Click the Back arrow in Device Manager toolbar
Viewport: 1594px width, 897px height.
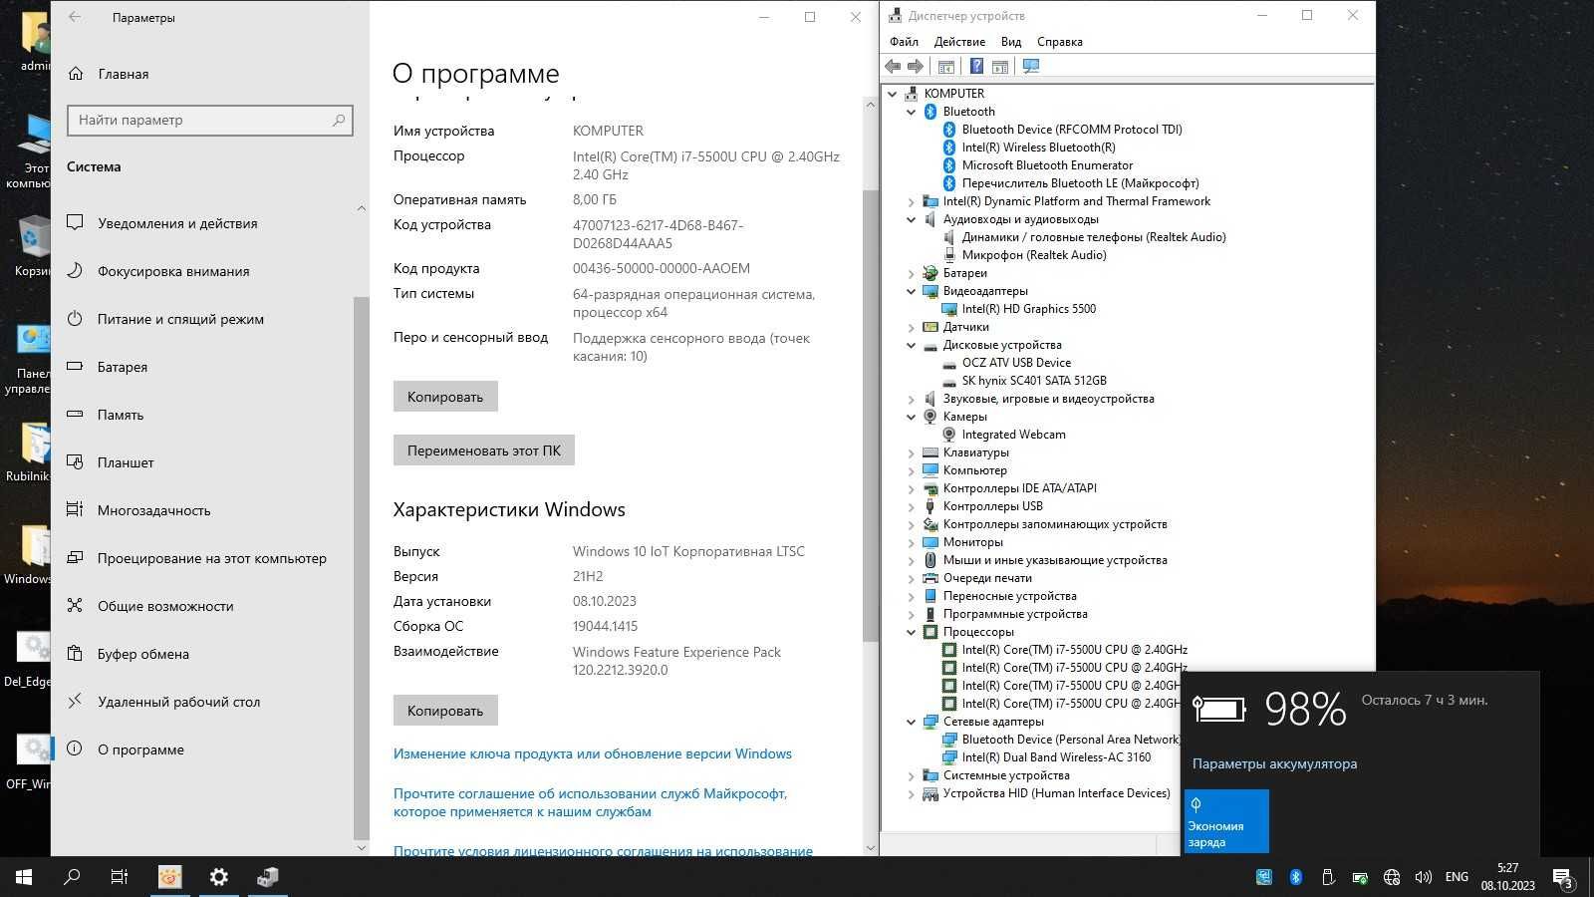tap(893, 67)
